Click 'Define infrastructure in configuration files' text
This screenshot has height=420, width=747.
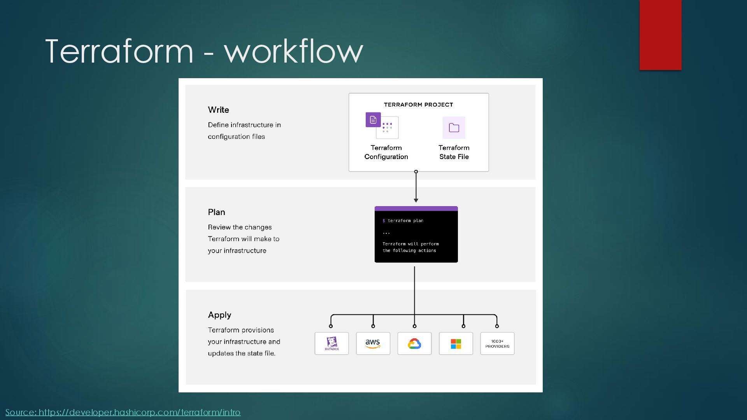[244, 131]
